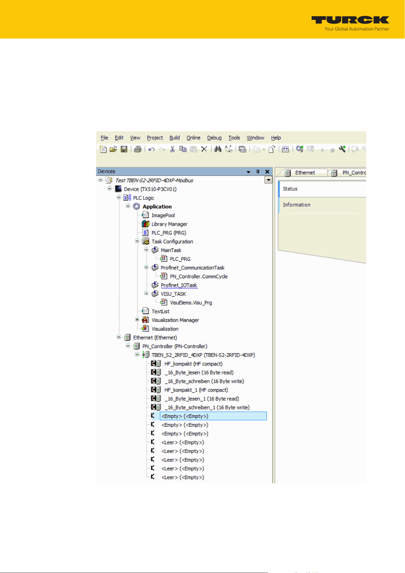Select _16_Byte_schreiben_1 (16 Byte write) module
Image resolution: width=405 pixels, height=573 pixels.
click(207, 407)
